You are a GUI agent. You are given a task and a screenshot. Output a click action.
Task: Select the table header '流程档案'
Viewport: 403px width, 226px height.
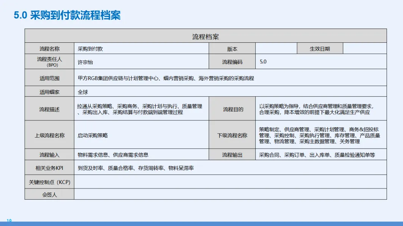pyautogui.click(x=206, y=36)
